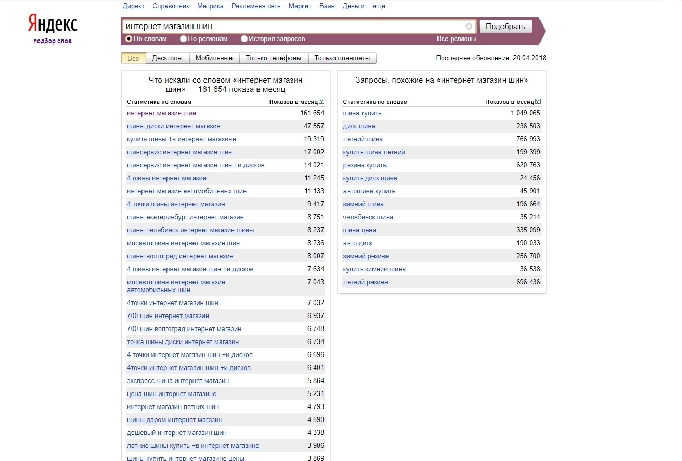The width and height of the screenshot is (682, 461).
Task: Open similar query 'зимний резина'
Action: point(366,256)
